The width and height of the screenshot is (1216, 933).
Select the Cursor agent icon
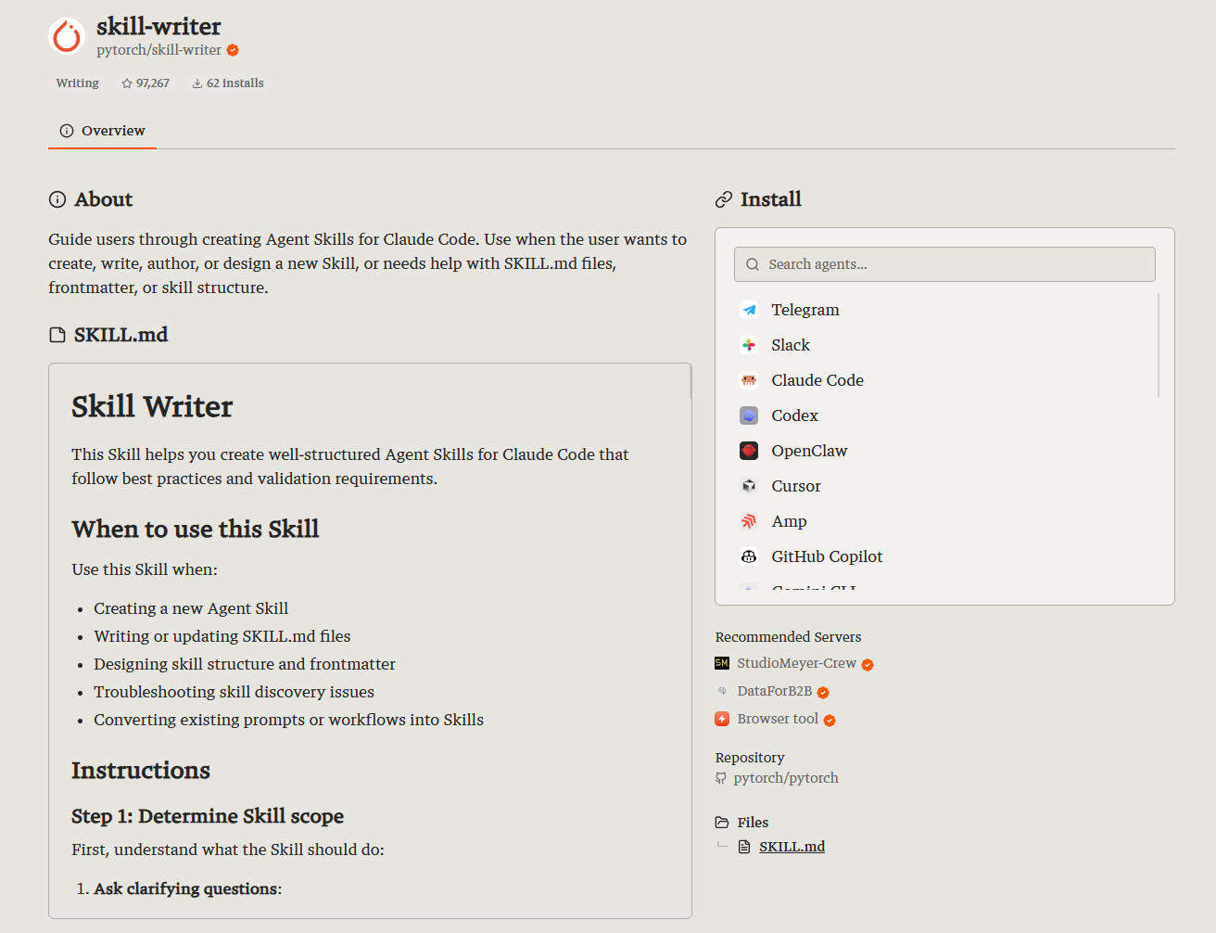(749, 486)
